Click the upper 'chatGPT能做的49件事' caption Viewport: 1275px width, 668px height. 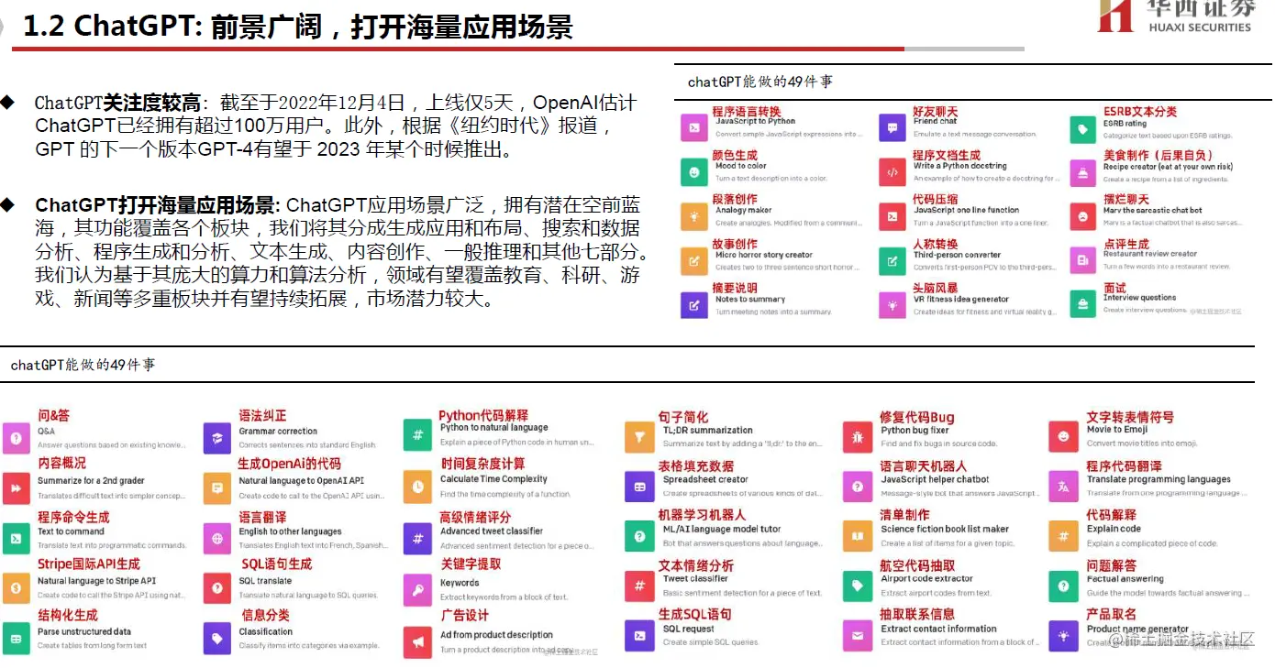tap(760, 82)
